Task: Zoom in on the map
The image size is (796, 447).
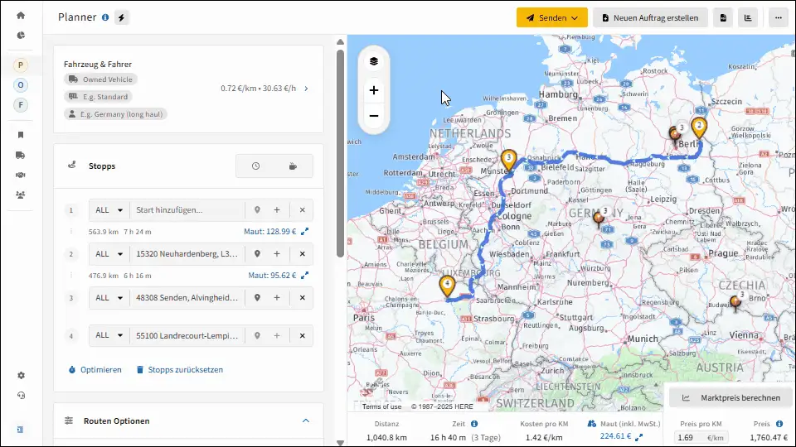Action: tap(374, 90)
